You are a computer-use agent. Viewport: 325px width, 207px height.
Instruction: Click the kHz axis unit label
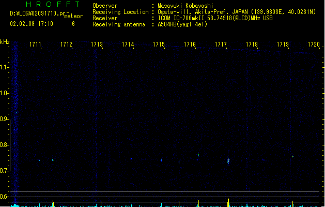[x=5, y=42]
